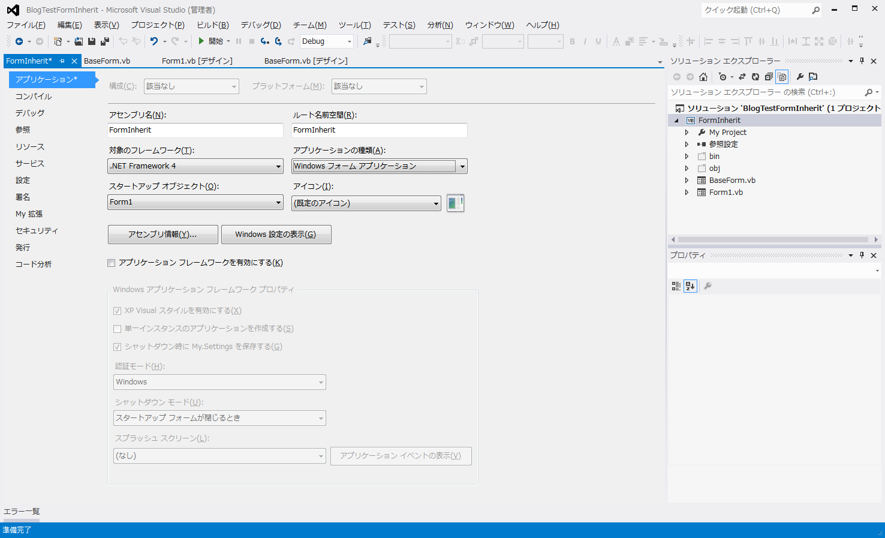The height and width of the screenshot is (538, 885).
Task: Click the Collapse All icon in Solution Explorer
Action: coord(769,77)
